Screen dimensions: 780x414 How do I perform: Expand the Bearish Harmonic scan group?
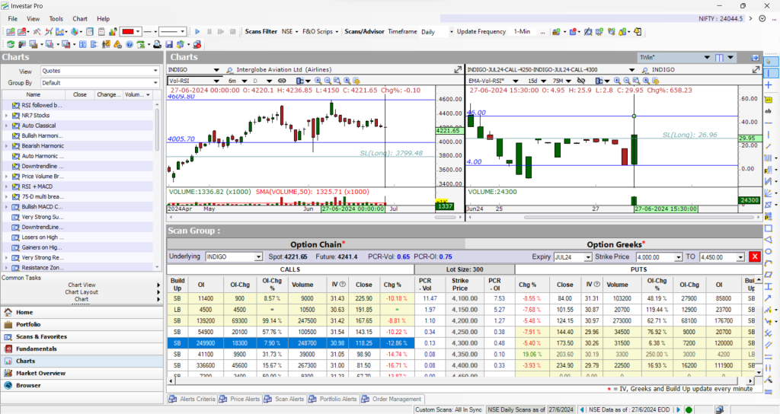(6, 146)
